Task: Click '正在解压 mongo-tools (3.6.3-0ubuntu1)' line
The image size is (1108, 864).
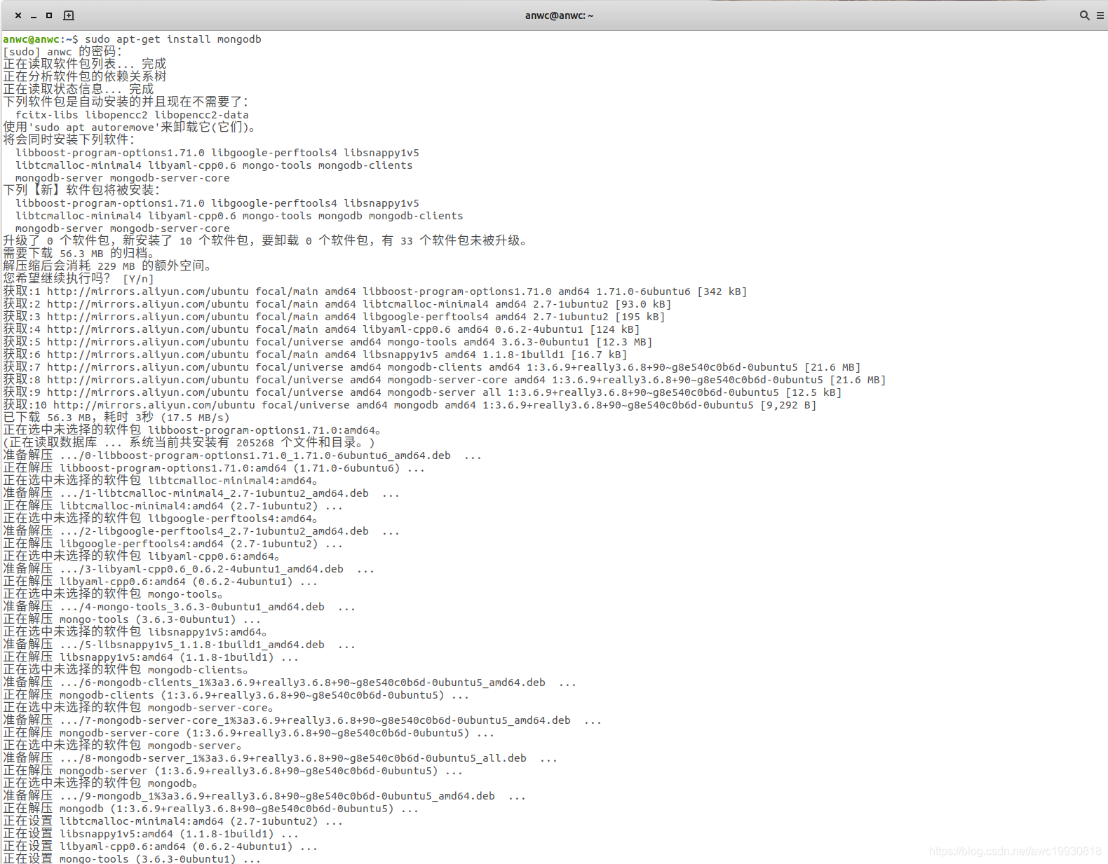Action: coord(132,619)
